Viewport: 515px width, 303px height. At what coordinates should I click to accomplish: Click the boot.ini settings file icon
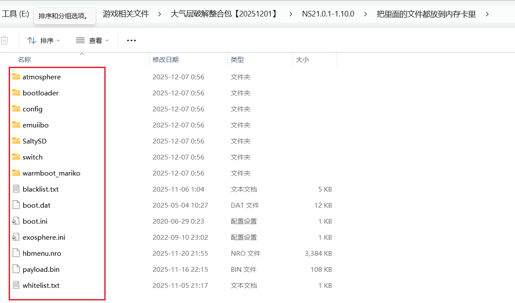(16, 221)
